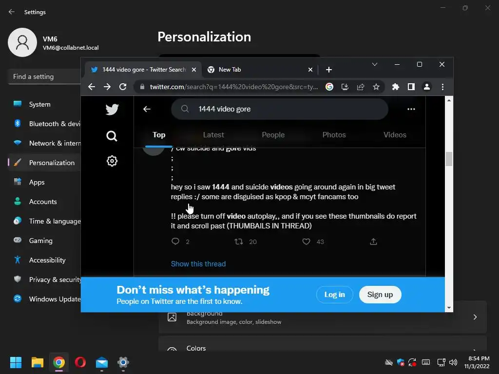The image size is (499, 374).
Task: Click scrollbar down arrow in Chrome
Action: (449, 308)
